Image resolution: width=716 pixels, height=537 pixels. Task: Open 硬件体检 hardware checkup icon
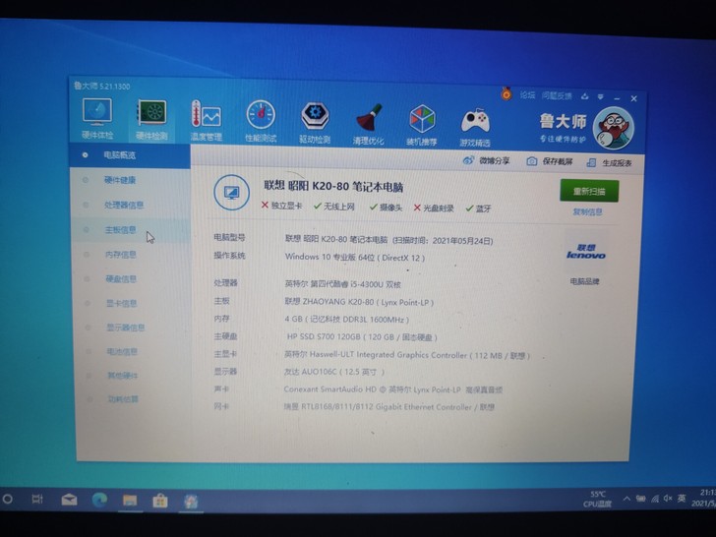pyautogui.click(x=96, y=118)
